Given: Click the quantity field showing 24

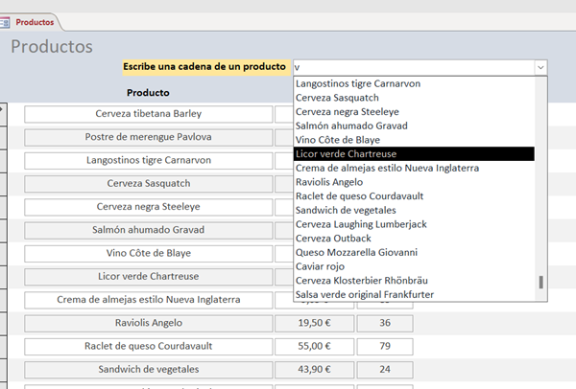Looking at the screenshot, I should [x=384, y=369].
